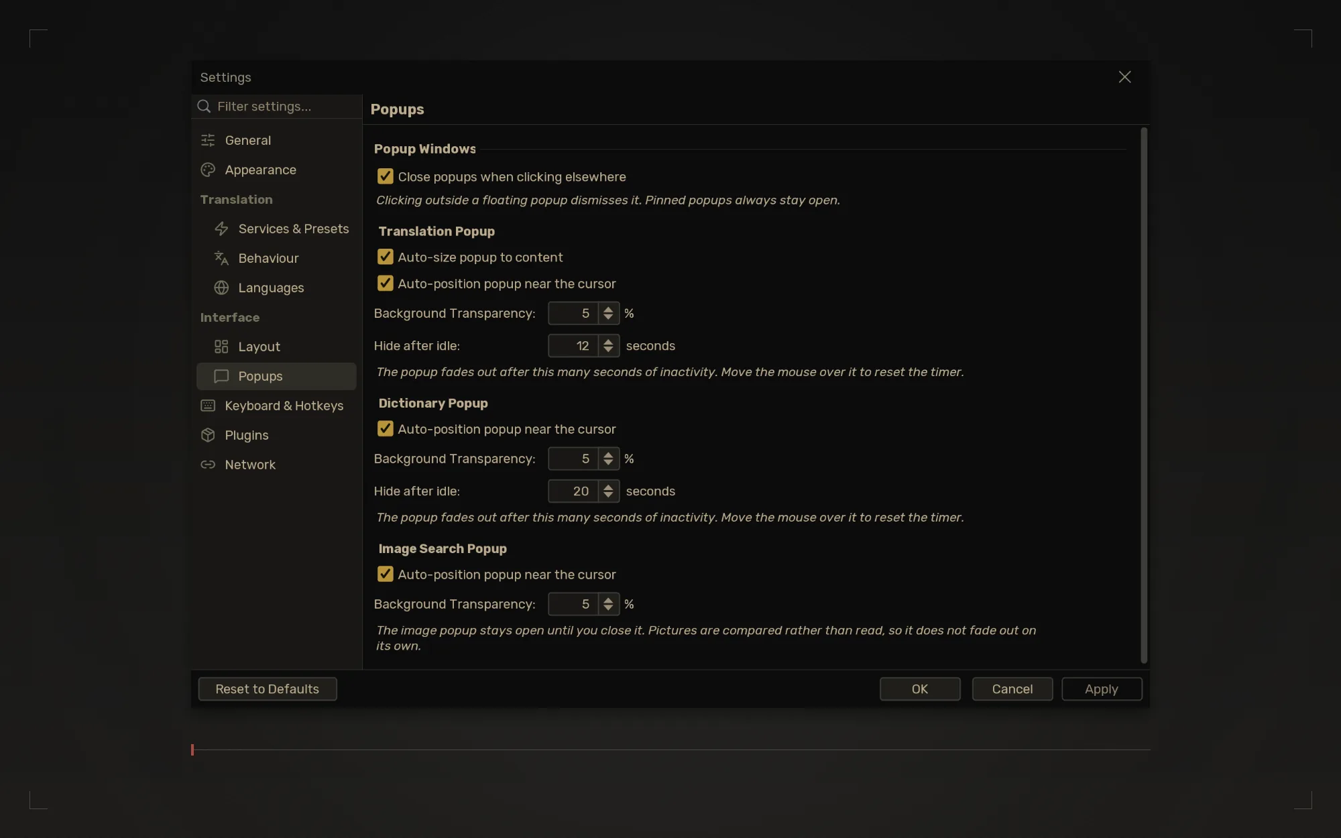Click the Filter settings search field
This screenshot has width=1341, height=838.
277,107
